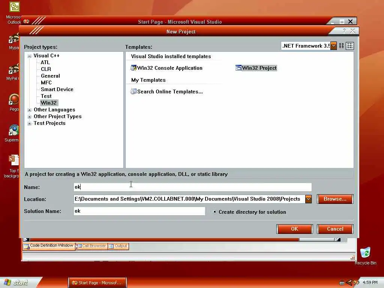Open the Recycle Bin on desktop

(x=365, y=256)
